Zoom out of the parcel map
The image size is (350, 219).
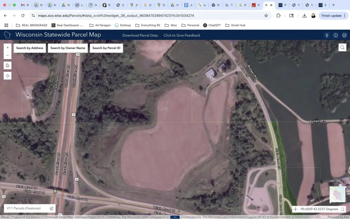(8, 55)
